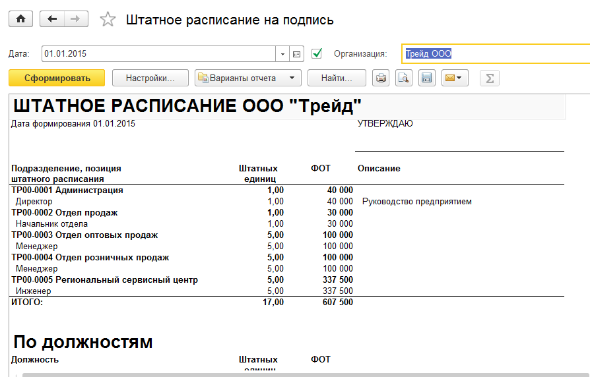Print the report via printer icon
The width and height of the screenshot is (590, 377).
pyautogui.click(x=381, y=78)
